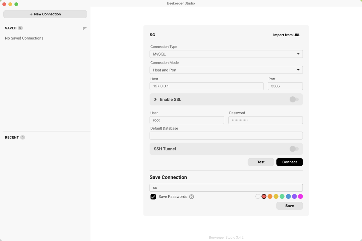The width and height of the screenshot is (362, 241).
Task: Select the red color swatch
Action: pyautogui.click(x=264, y=196)
